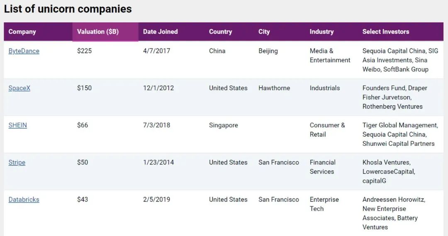This screenshot has height=236, width=448.
Task: Sort by the Country column header
Action: click(229, 31)
